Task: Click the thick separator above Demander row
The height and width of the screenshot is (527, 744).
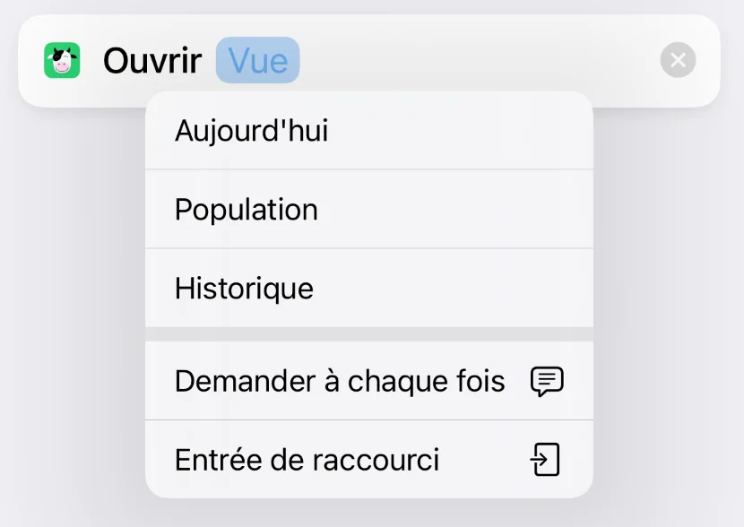Action: (369, 334)
